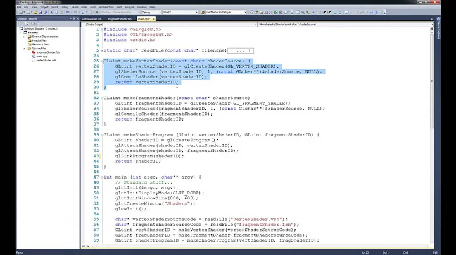Open the Edit menu
Viewport: 456px width, 255px height.
26,7
